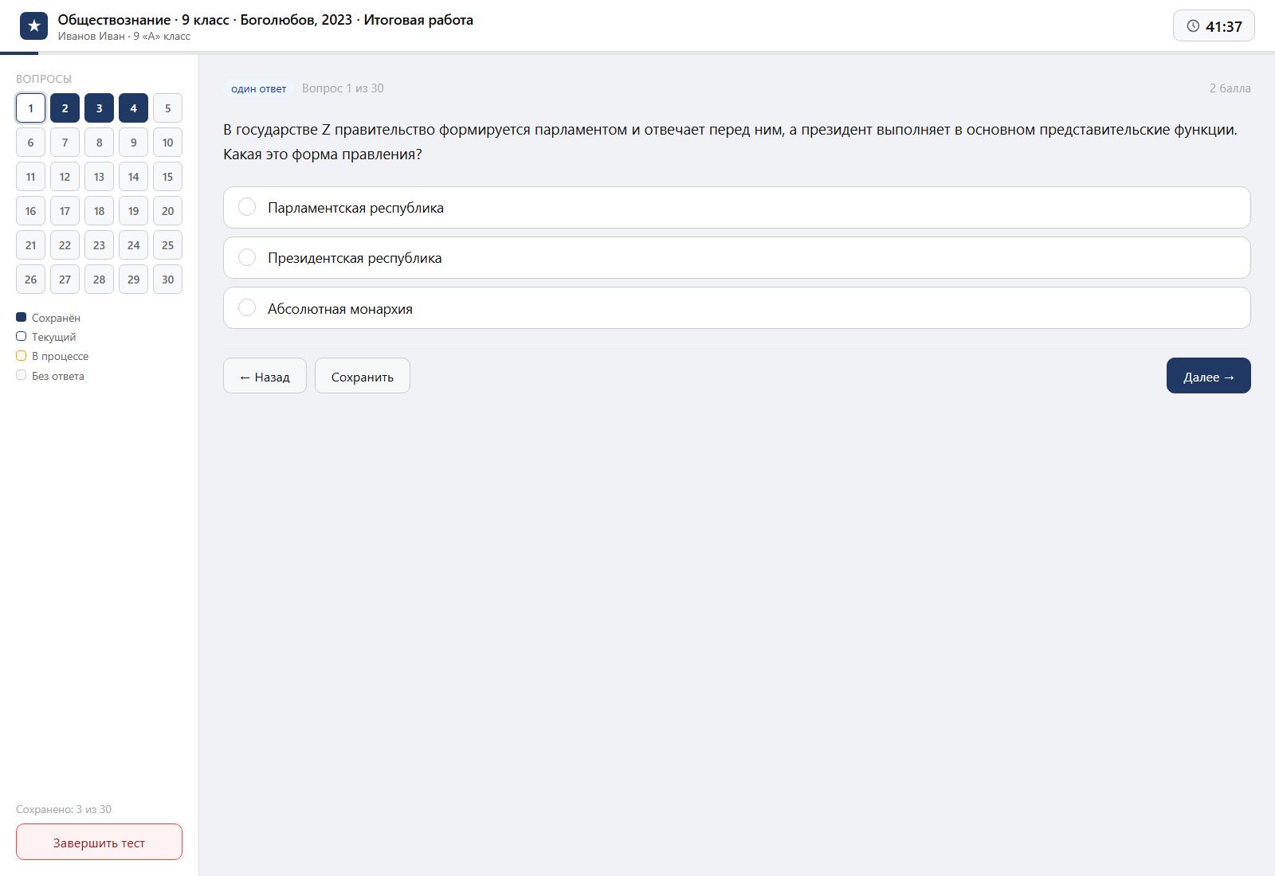Select answer Президентская республика
Image resolution: width=1275 pixels, height=876 pixels.
pos(736,258)
